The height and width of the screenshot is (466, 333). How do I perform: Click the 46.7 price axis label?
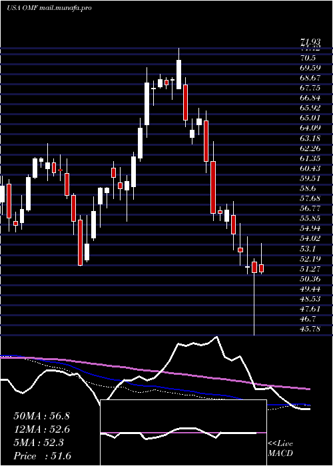pyautogui.click(x=308, y=319)
